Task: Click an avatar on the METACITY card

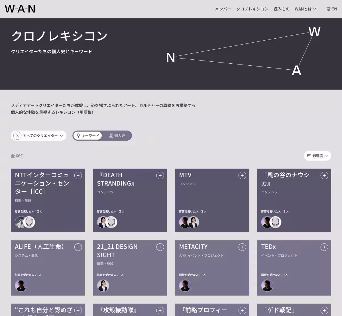Action: point(185,285)
